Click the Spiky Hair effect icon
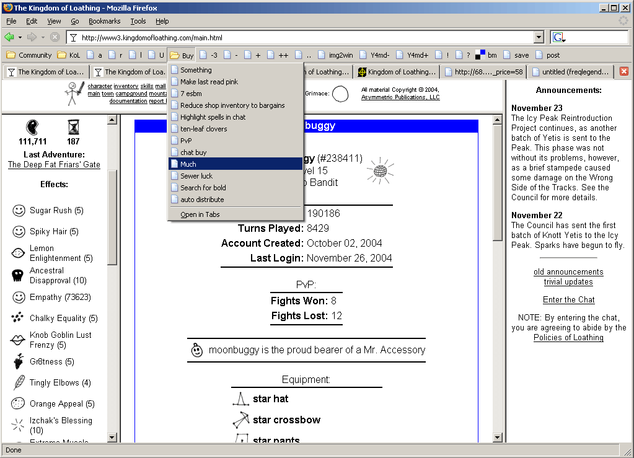This screenshot has height=458, width=634. [19, 232]
